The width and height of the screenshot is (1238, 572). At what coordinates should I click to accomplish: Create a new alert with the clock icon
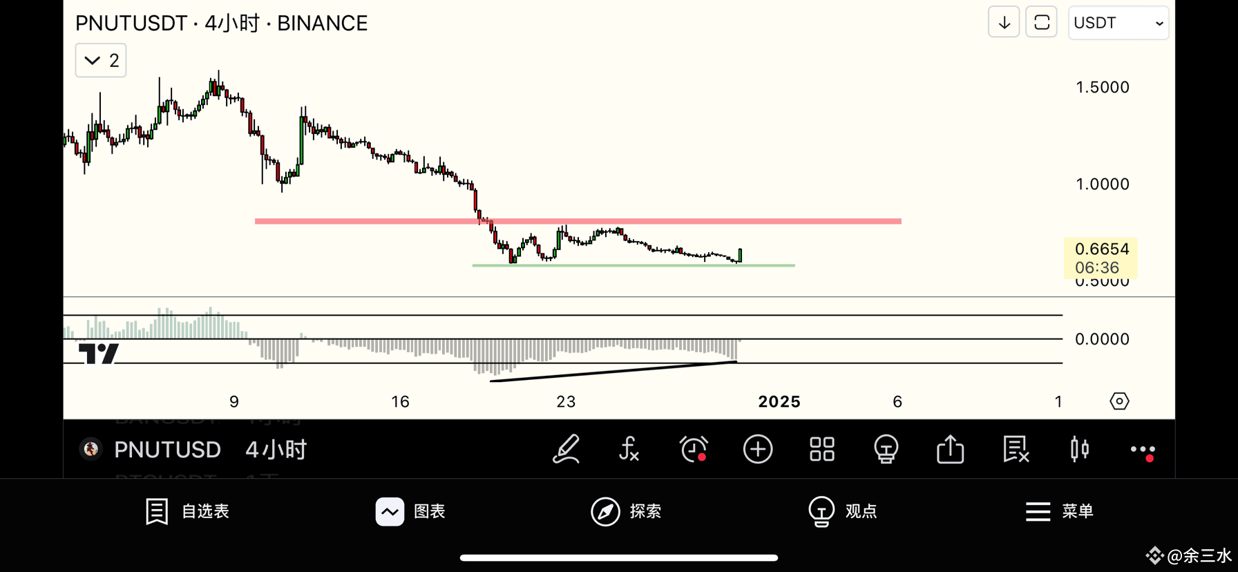click(693, 449)
